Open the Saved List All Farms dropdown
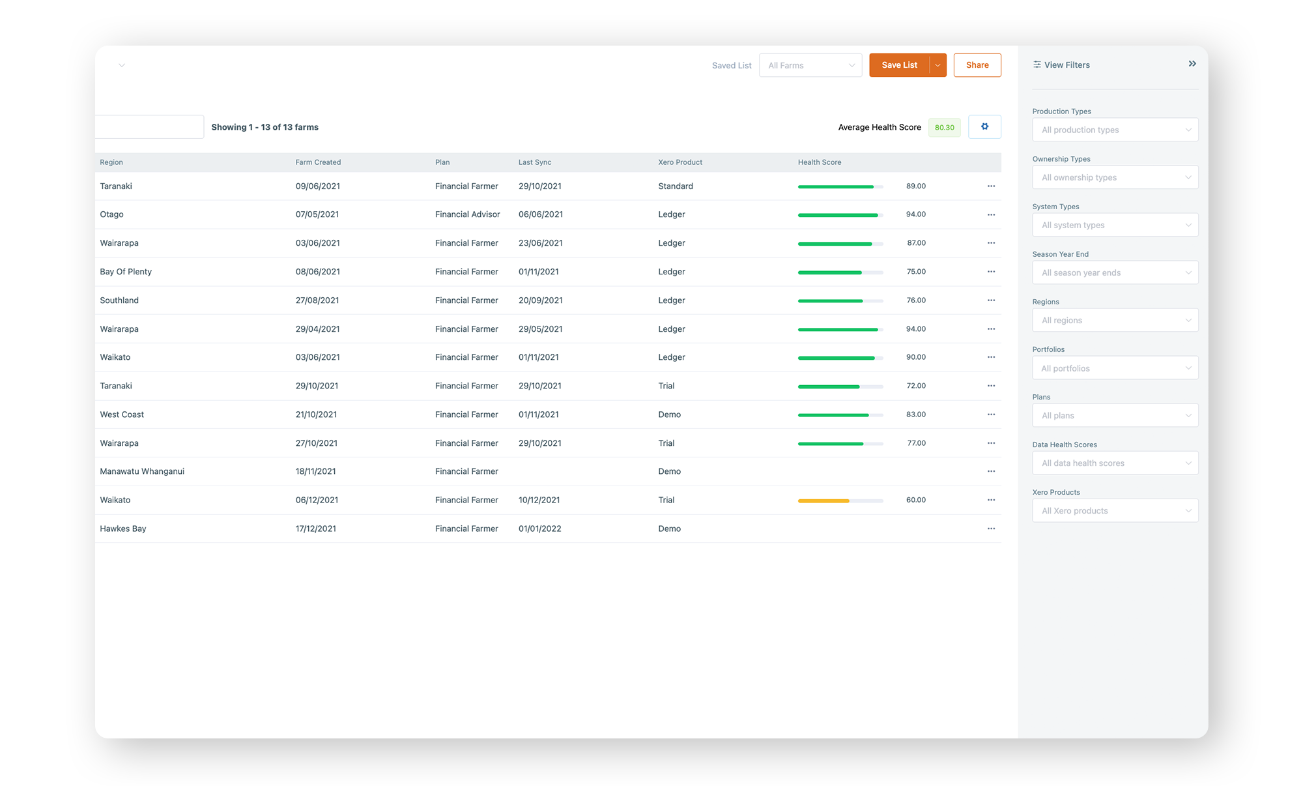This screenshot has height=786, width=1303. (810, 65)
